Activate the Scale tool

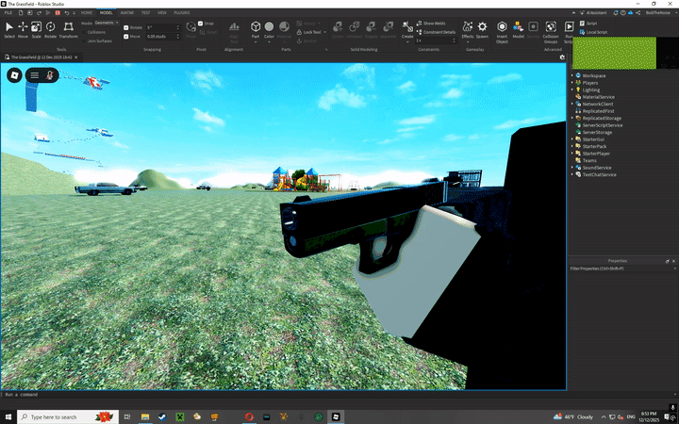pos(36,28)
